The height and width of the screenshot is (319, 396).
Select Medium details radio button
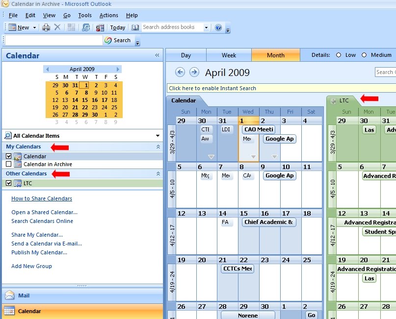coord(364,55)
